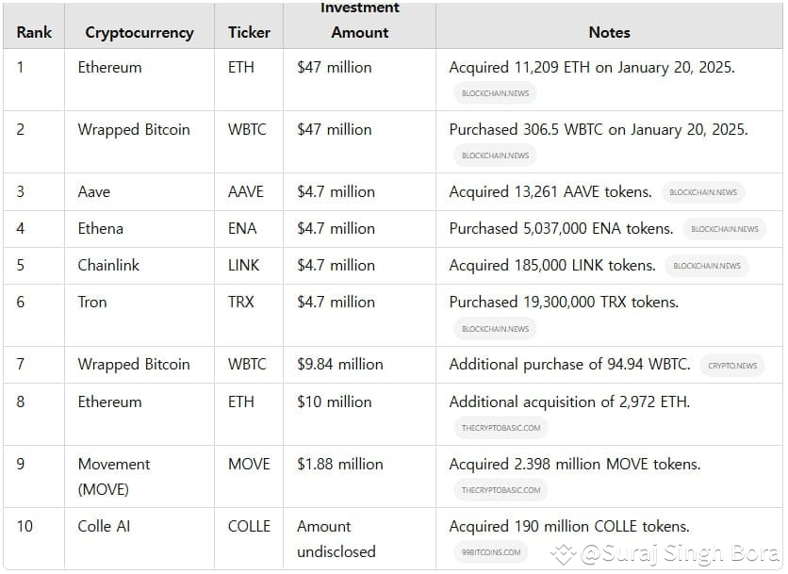Screen dimensions: 788x574
Task: Open THECRYPTOBASIC.COM chip under MOVE tokens note
Action: pos(501,490)
